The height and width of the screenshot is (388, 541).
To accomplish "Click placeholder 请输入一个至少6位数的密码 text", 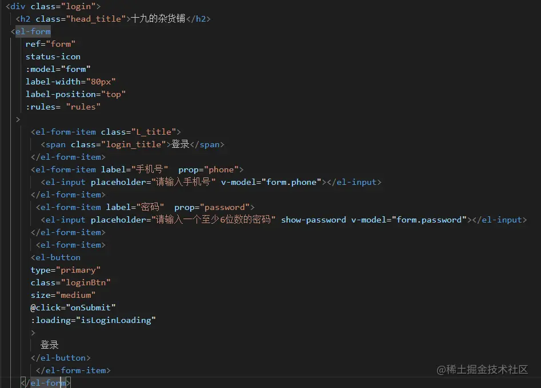I will tap(183, 220).
